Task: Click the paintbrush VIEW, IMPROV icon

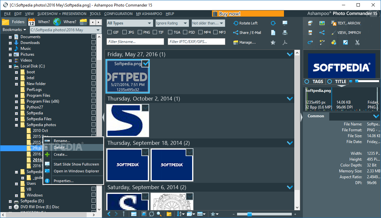Action: pyautogui.click(x=333, y=33)
